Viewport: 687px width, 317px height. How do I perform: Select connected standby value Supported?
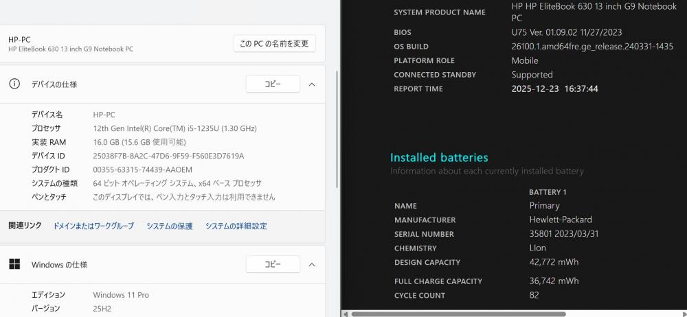click(x=532, y=74)
